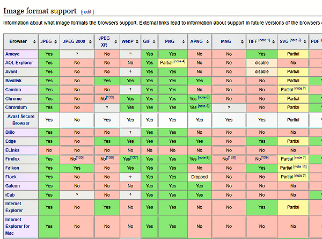
Task: Click the PDF column header
Action: 316,41
